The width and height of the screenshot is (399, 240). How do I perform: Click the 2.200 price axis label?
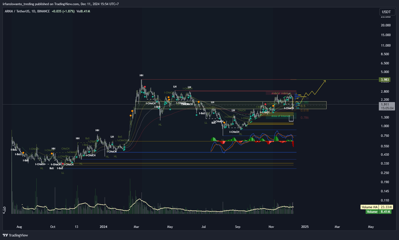[x=385, y=99]
